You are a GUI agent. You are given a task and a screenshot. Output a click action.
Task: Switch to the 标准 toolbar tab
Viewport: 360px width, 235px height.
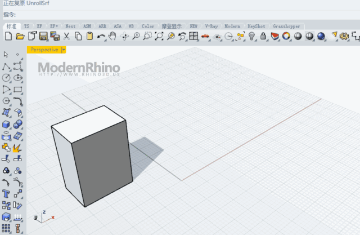[x=11, y=26]
